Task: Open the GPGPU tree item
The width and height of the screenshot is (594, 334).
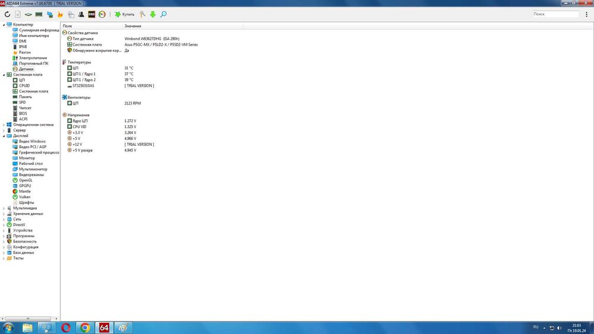Action: coord(25,186)
